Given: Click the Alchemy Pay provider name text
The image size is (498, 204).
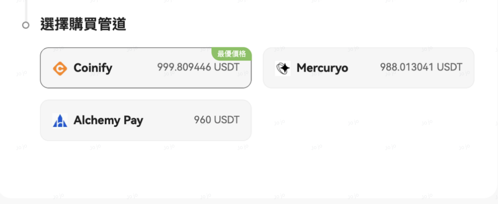Looking at the screenshot, I should tap(108, 121).
